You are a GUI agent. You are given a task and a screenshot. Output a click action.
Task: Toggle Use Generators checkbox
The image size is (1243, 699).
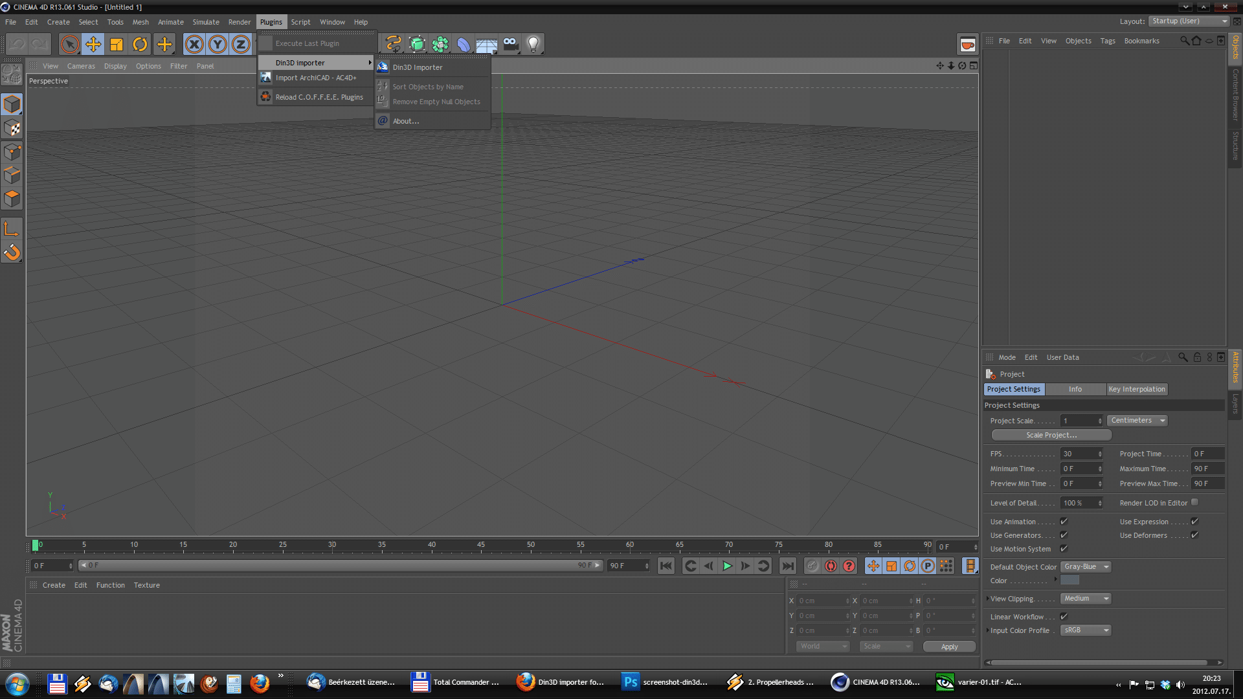pyautogui.click(x=1064, y=534)
